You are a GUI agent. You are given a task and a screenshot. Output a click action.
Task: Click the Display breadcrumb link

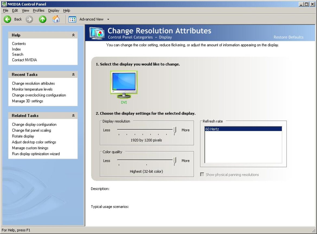(x=165, y=37)
